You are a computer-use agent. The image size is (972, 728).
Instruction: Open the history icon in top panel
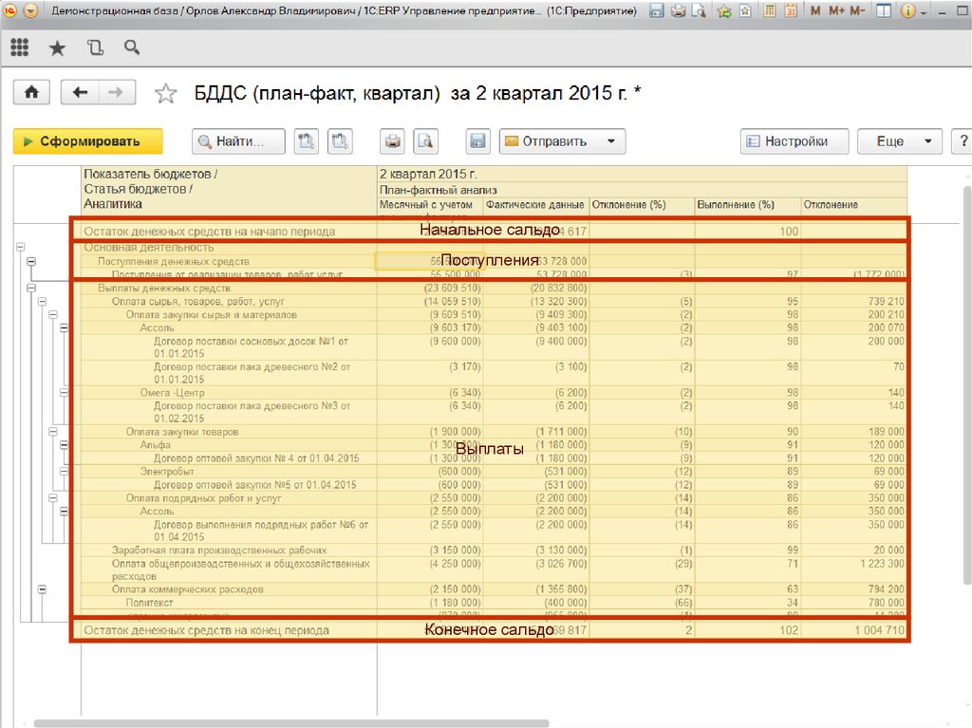tap(95, 47)
